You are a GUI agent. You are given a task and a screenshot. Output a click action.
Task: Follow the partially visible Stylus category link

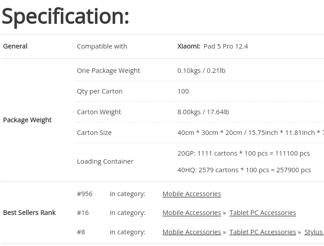point(314,232)
